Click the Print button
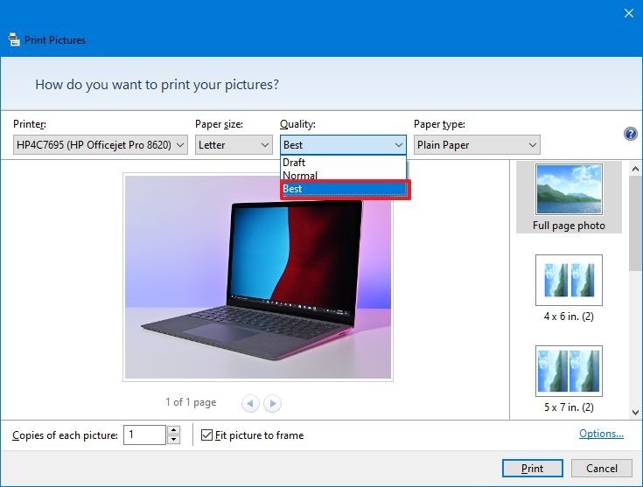Image resolution: width=643 pixels, height=487 pixels. click(532, 468)
